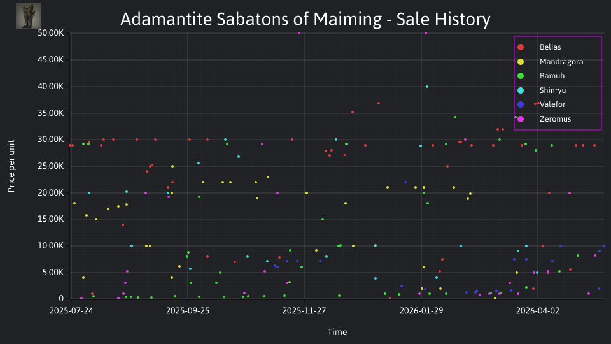Toggle Ramuh series in the legend
Screen dimensions: 611x344
(x=552, y=76)
